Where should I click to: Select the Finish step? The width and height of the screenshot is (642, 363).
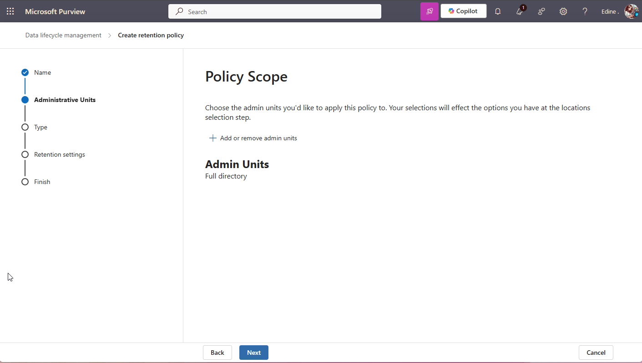tap(42, 182)
